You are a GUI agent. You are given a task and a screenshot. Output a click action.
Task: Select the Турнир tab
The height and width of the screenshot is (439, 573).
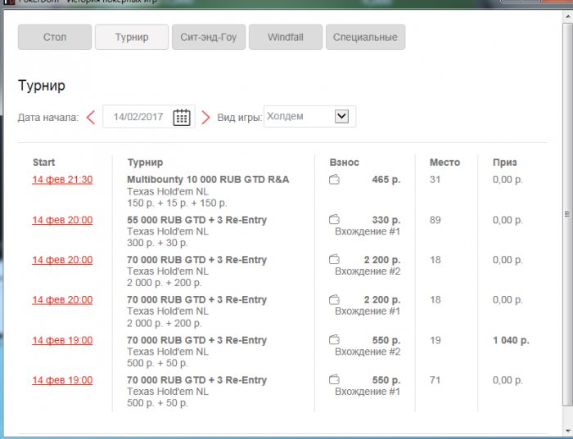click(132, 37)
